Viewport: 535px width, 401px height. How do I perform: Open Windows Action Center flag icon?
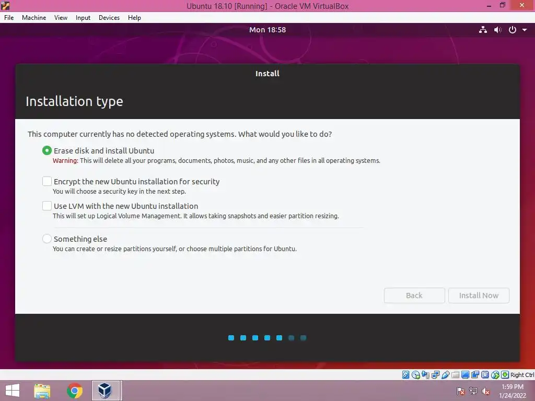click(x=460, y=391)
